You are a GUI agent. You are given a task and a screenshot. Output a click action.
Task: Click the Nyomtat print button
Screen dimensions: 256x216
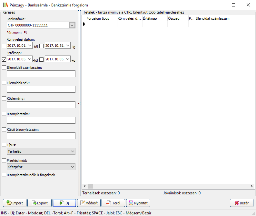pyautogui.click(x=138, y=203)
